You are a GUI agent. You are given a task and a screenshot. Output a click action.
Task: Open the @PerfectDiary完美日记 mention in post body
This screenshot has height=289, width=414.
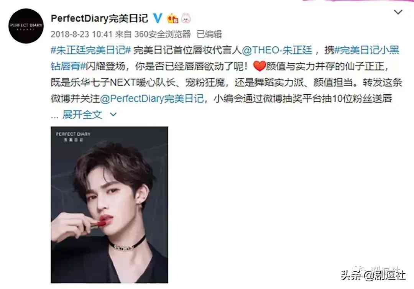152,99
